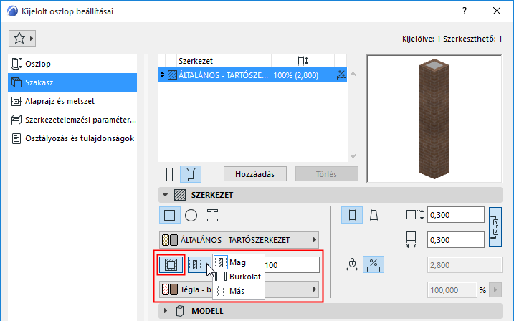Screen dimensions: 514x321
Task: Click the veneer thickness field showing 100
Action: pyautogui.click(x=292, y=264)
